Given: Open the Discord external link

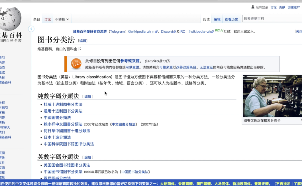Looking at the screenshot, I should tap(167, 32).
